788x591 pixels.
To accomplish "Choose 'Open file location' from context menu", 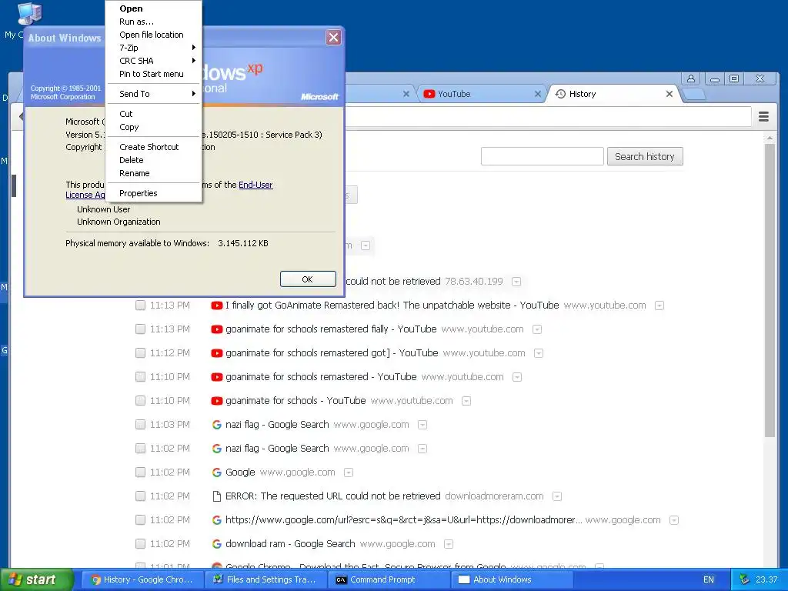I will click(154, 35).
